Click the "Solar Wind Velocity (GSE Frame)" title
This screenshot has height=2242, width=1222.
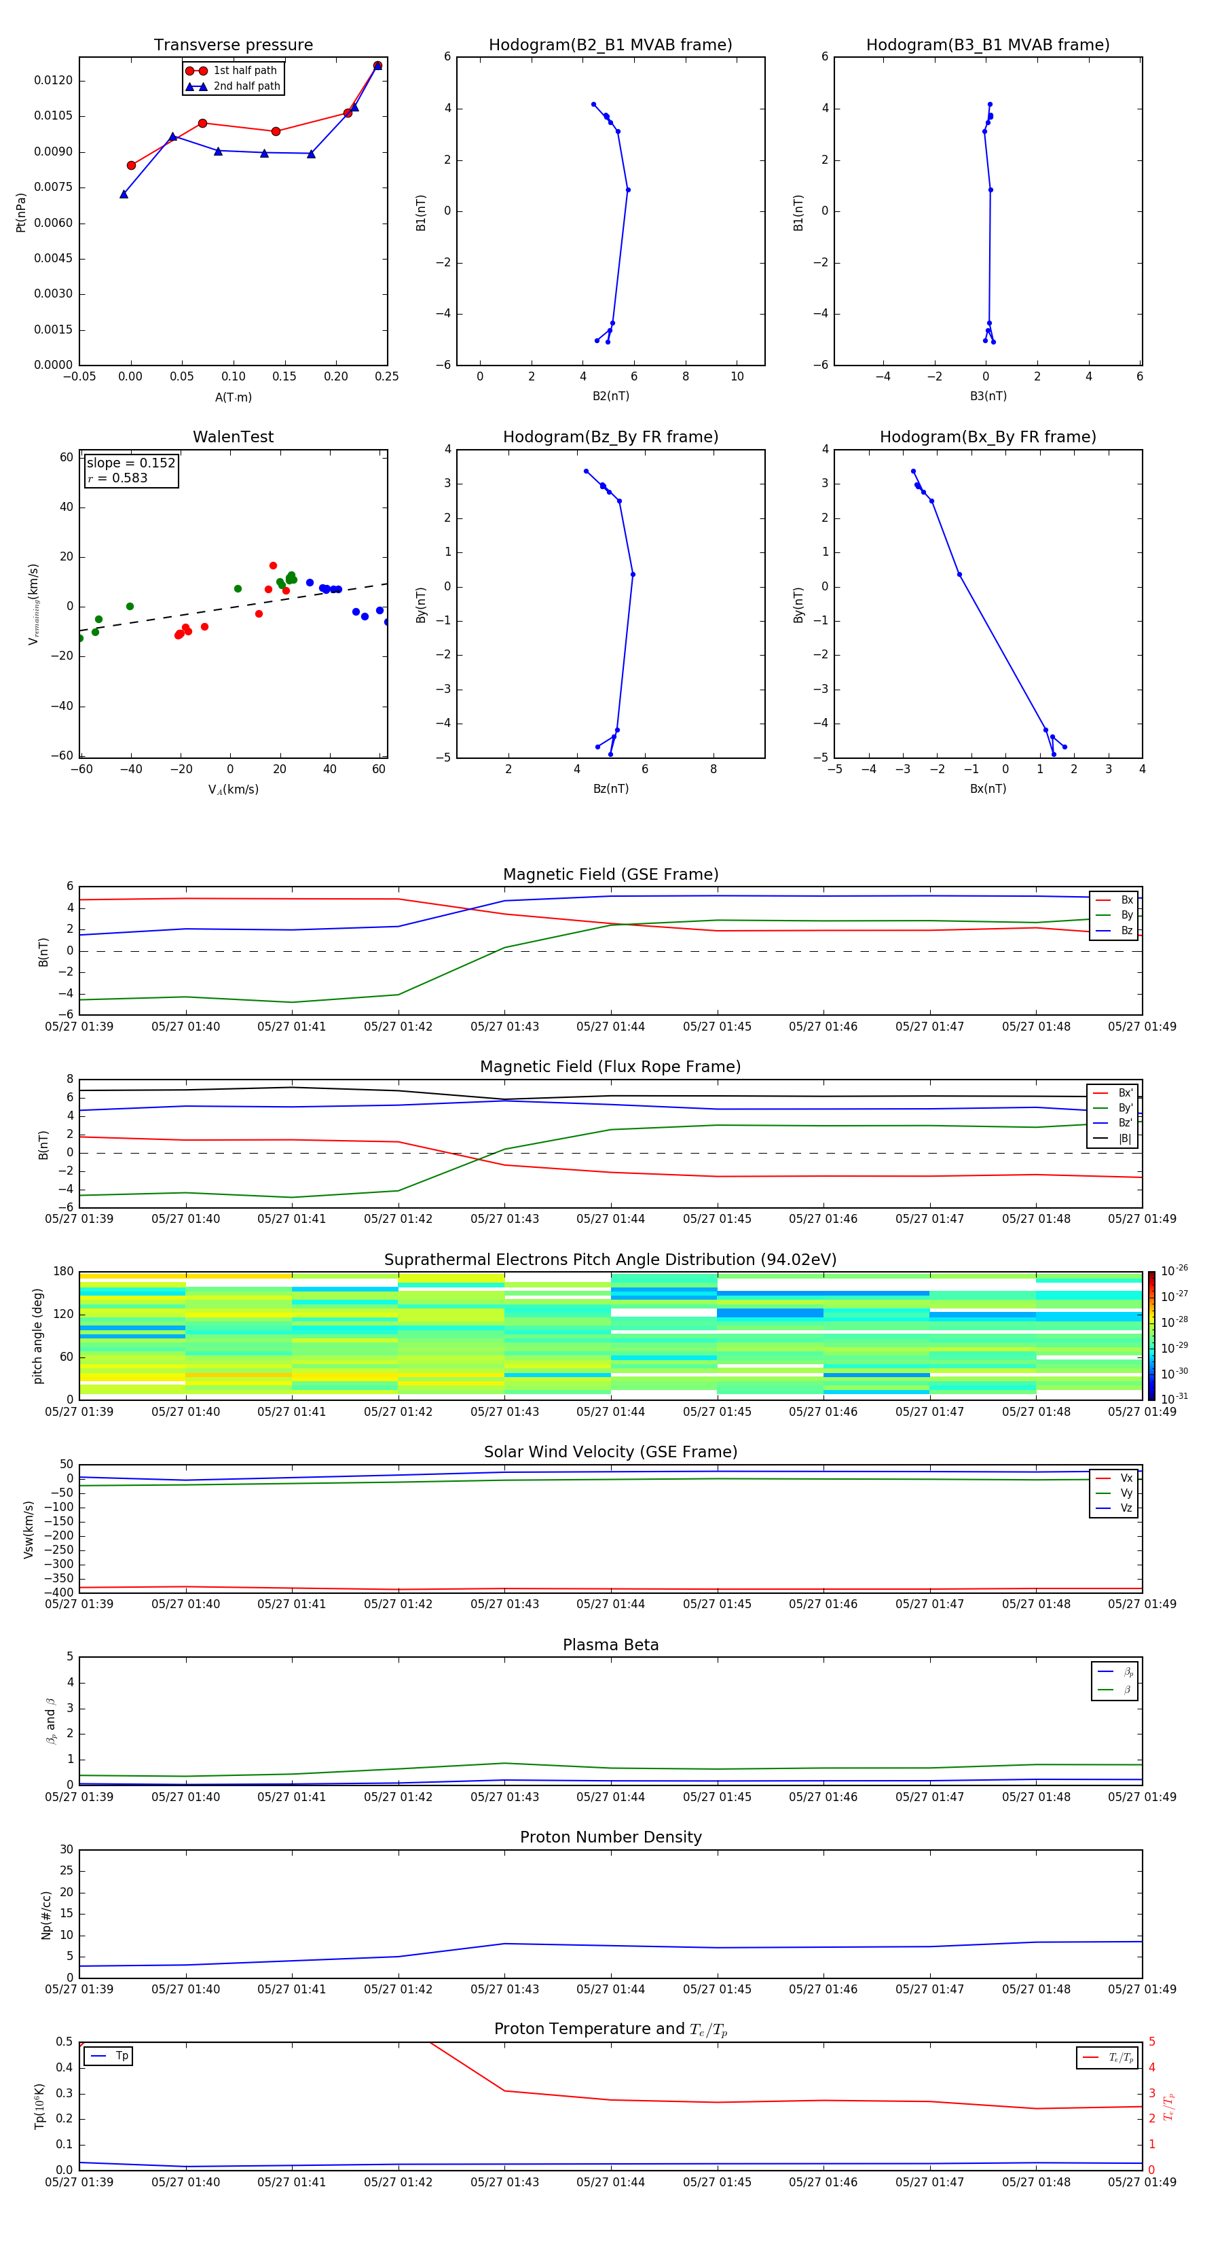pyautogui.click(x=610, y=1452)
